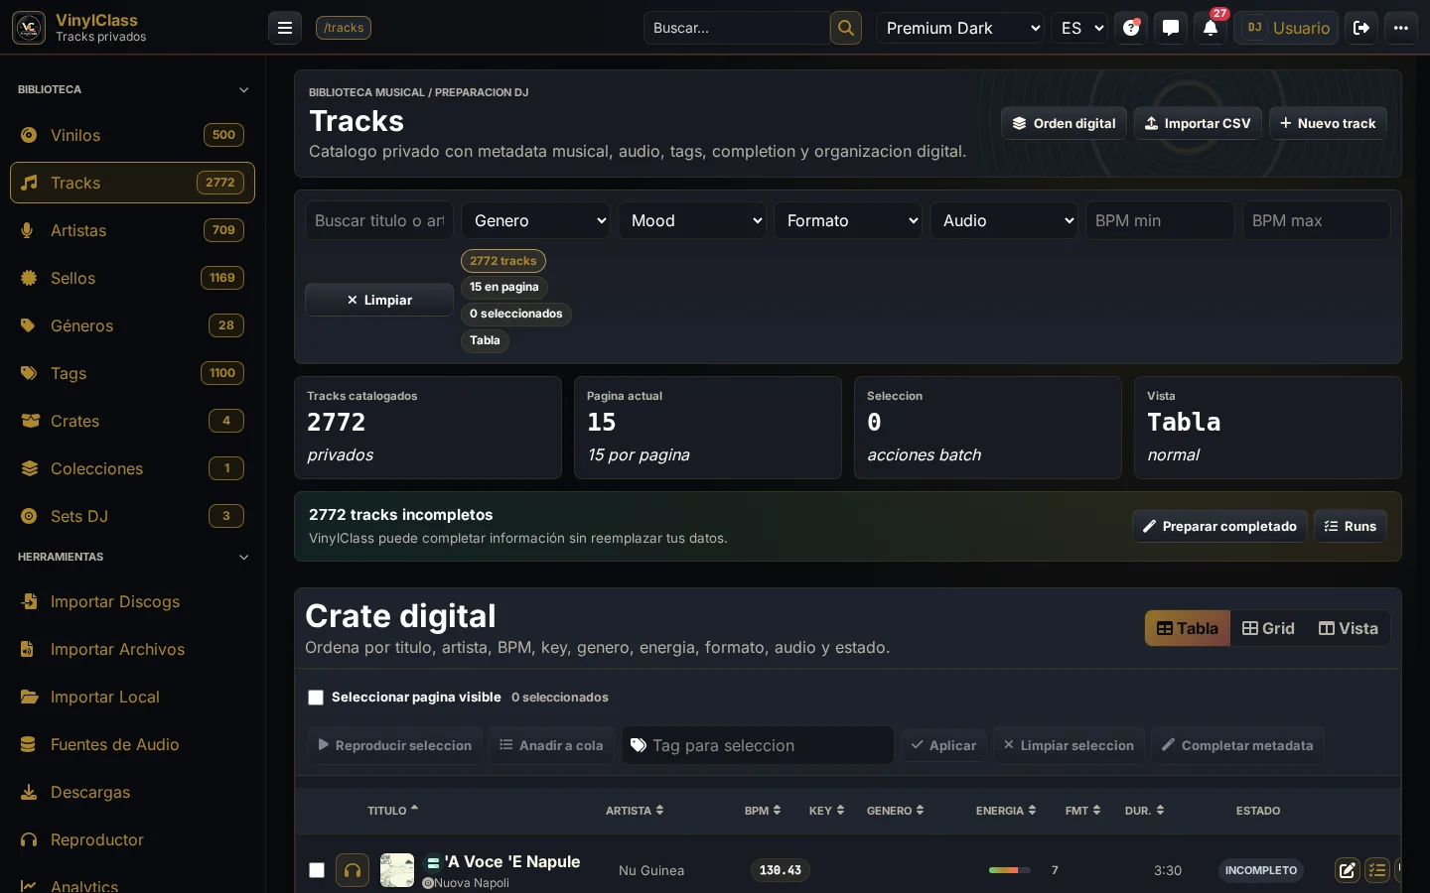
Task: Open Tags in the sidebar
Action: pos(132,373)
